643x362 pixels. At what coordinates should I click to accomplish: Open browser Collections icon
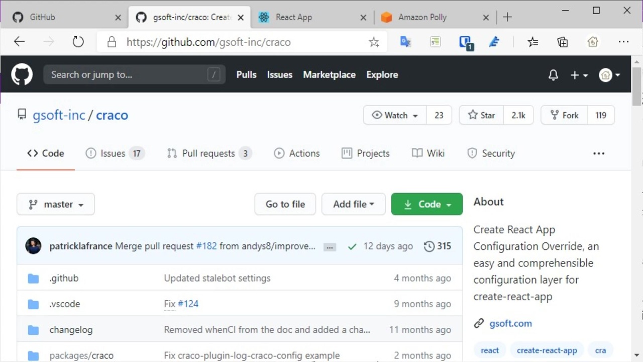pos(563,42)
